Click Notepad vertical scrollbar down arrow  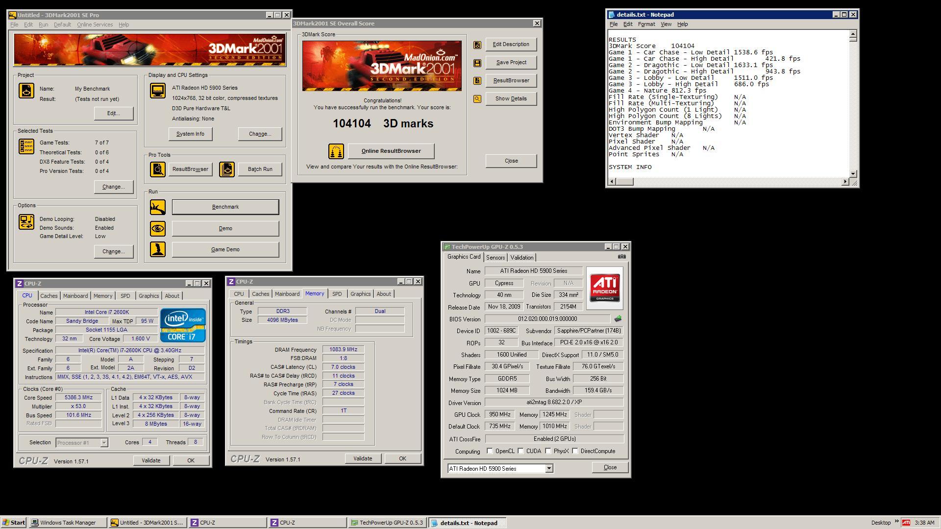click(x=853, y=173)
